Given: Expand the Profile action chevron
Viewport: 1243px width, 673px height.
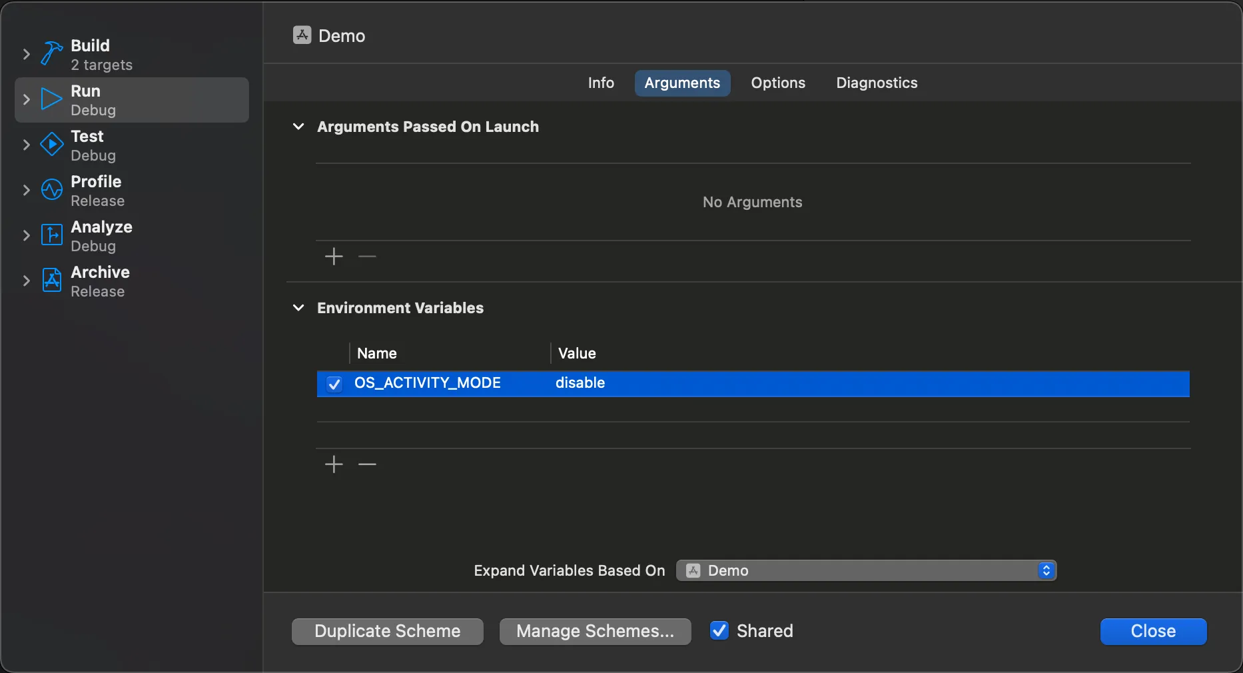Looking at the screenshot, I should [27, 190].
